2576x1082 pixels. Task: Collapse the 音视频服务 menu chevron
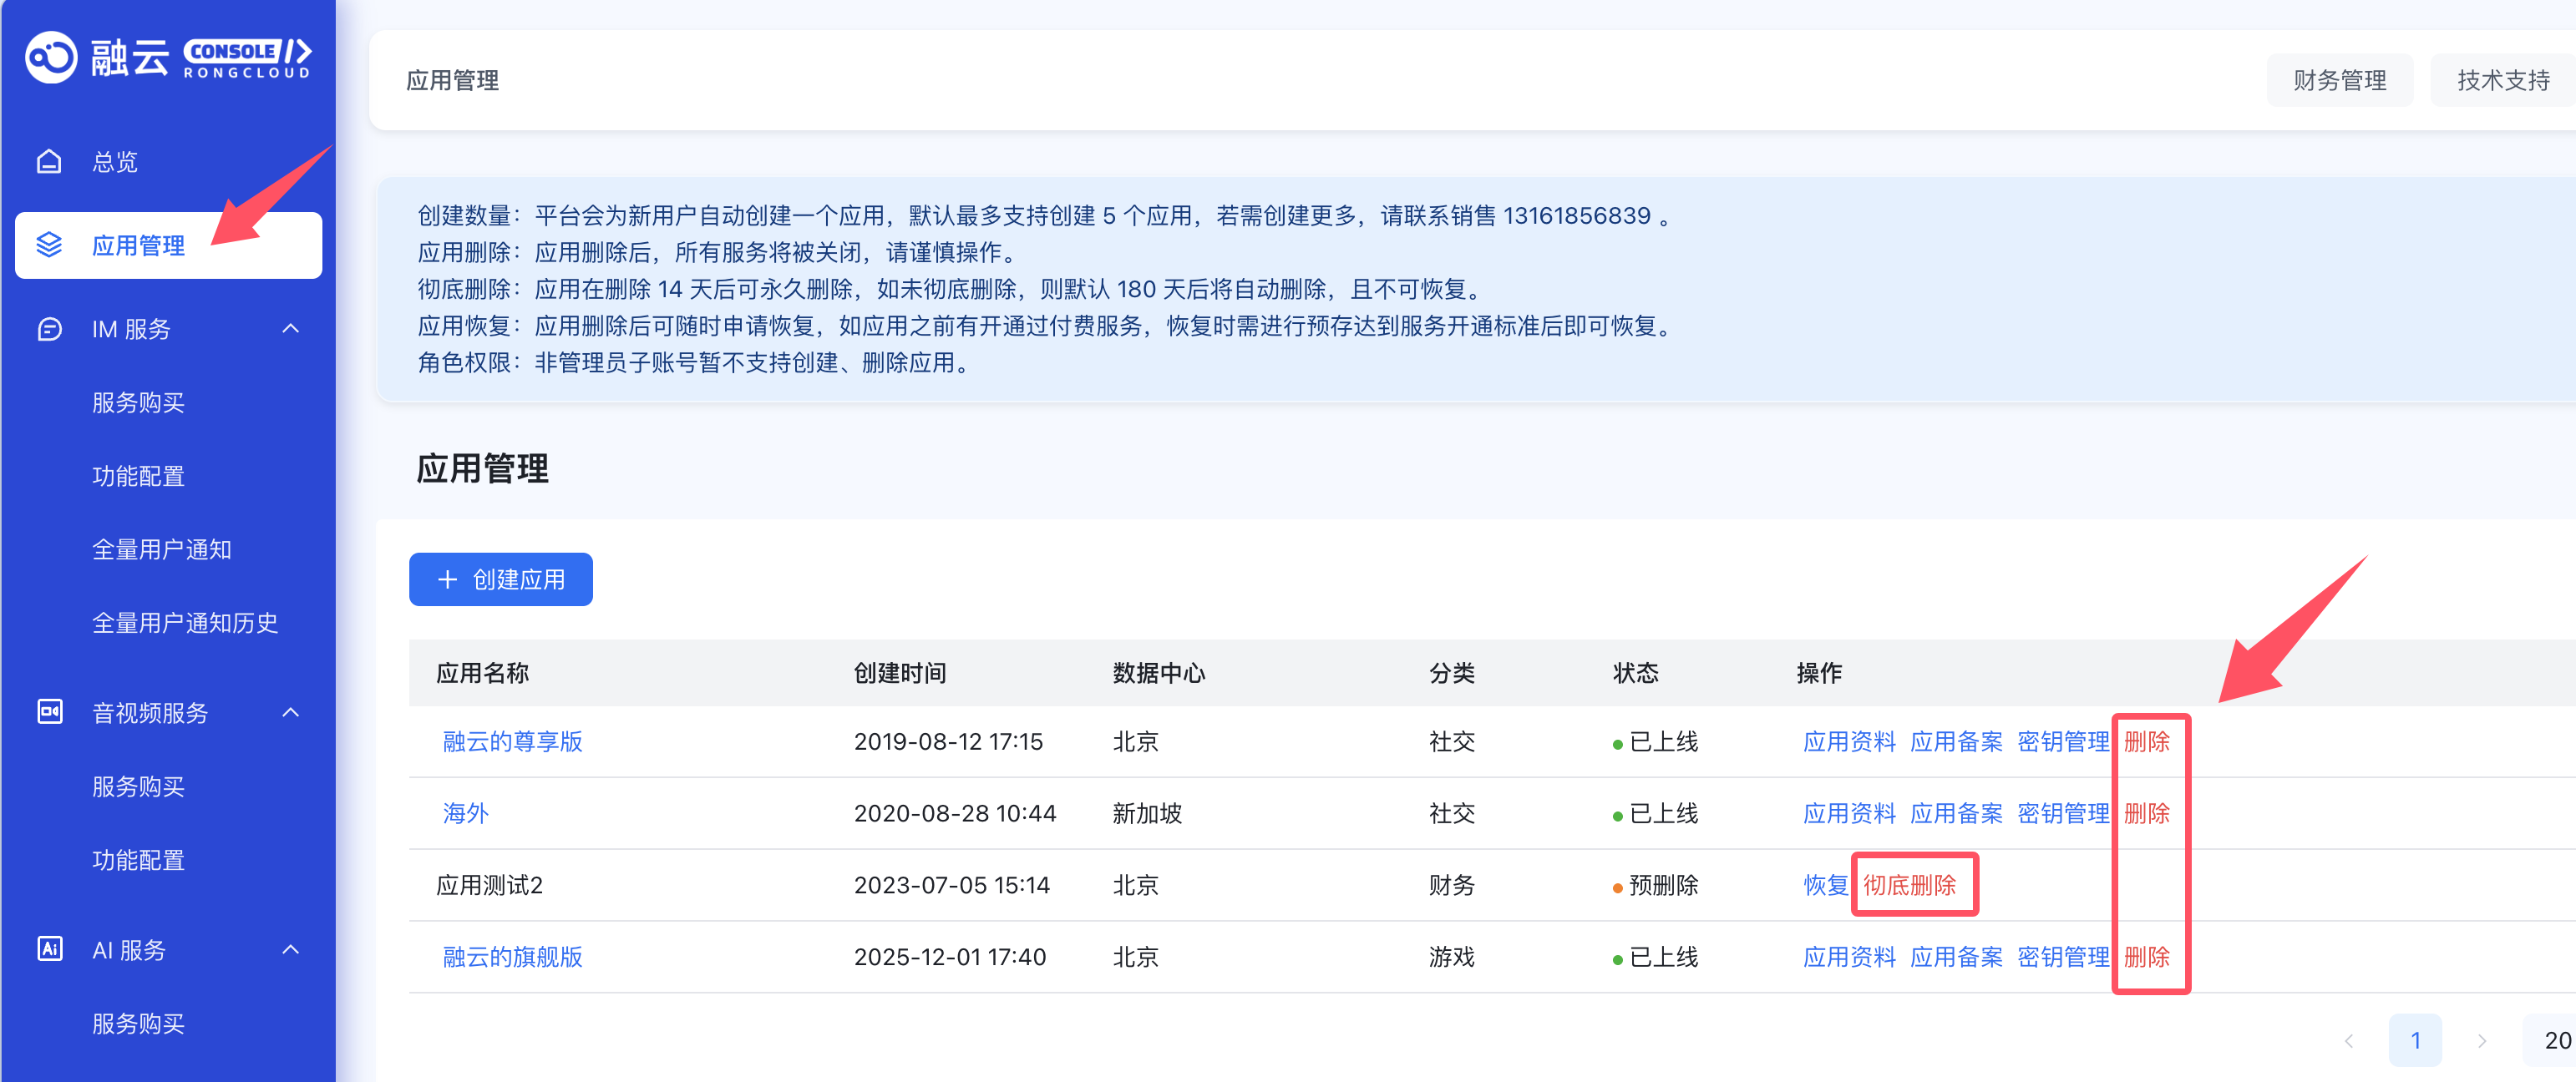tap(291, 712)
